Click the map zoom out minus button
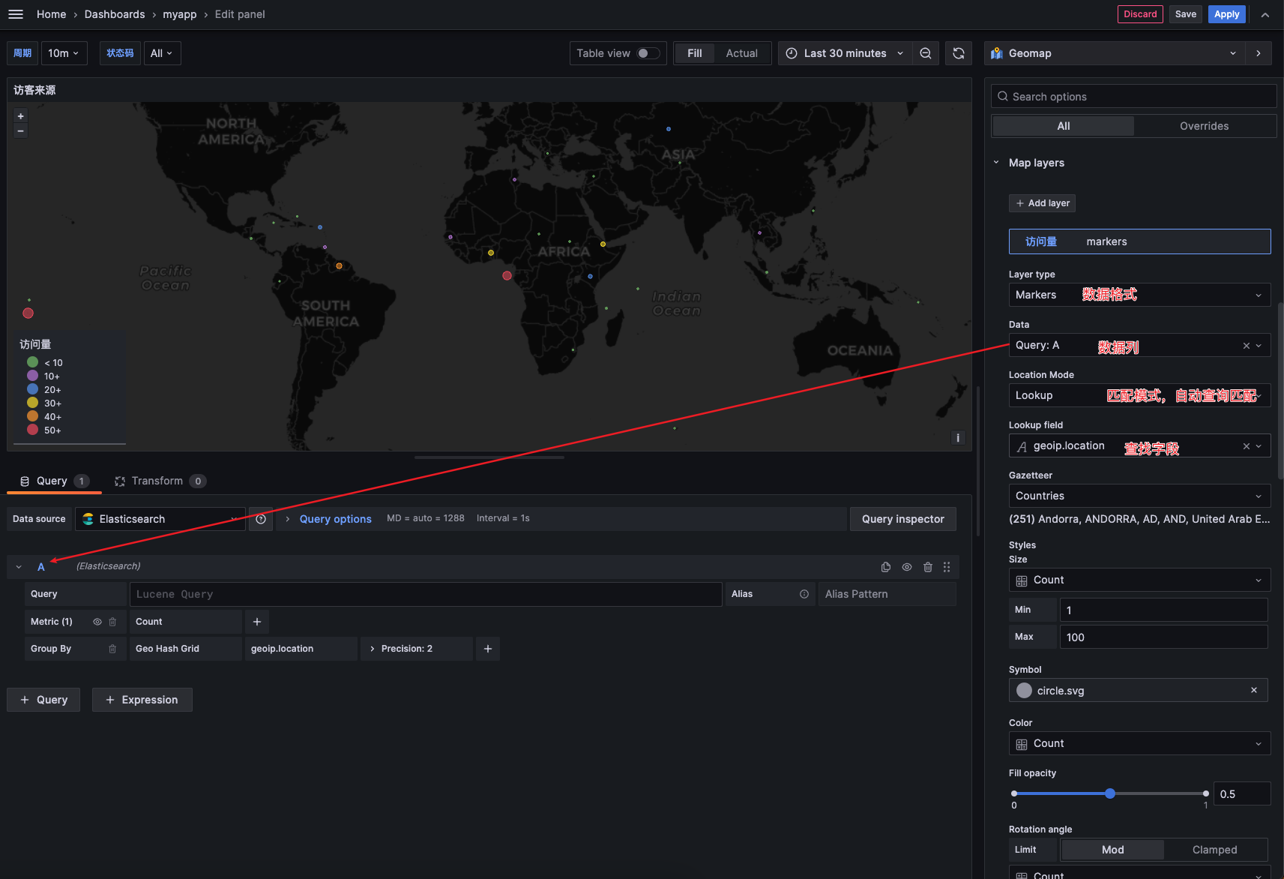1284x879 pixels. point(21,131)
